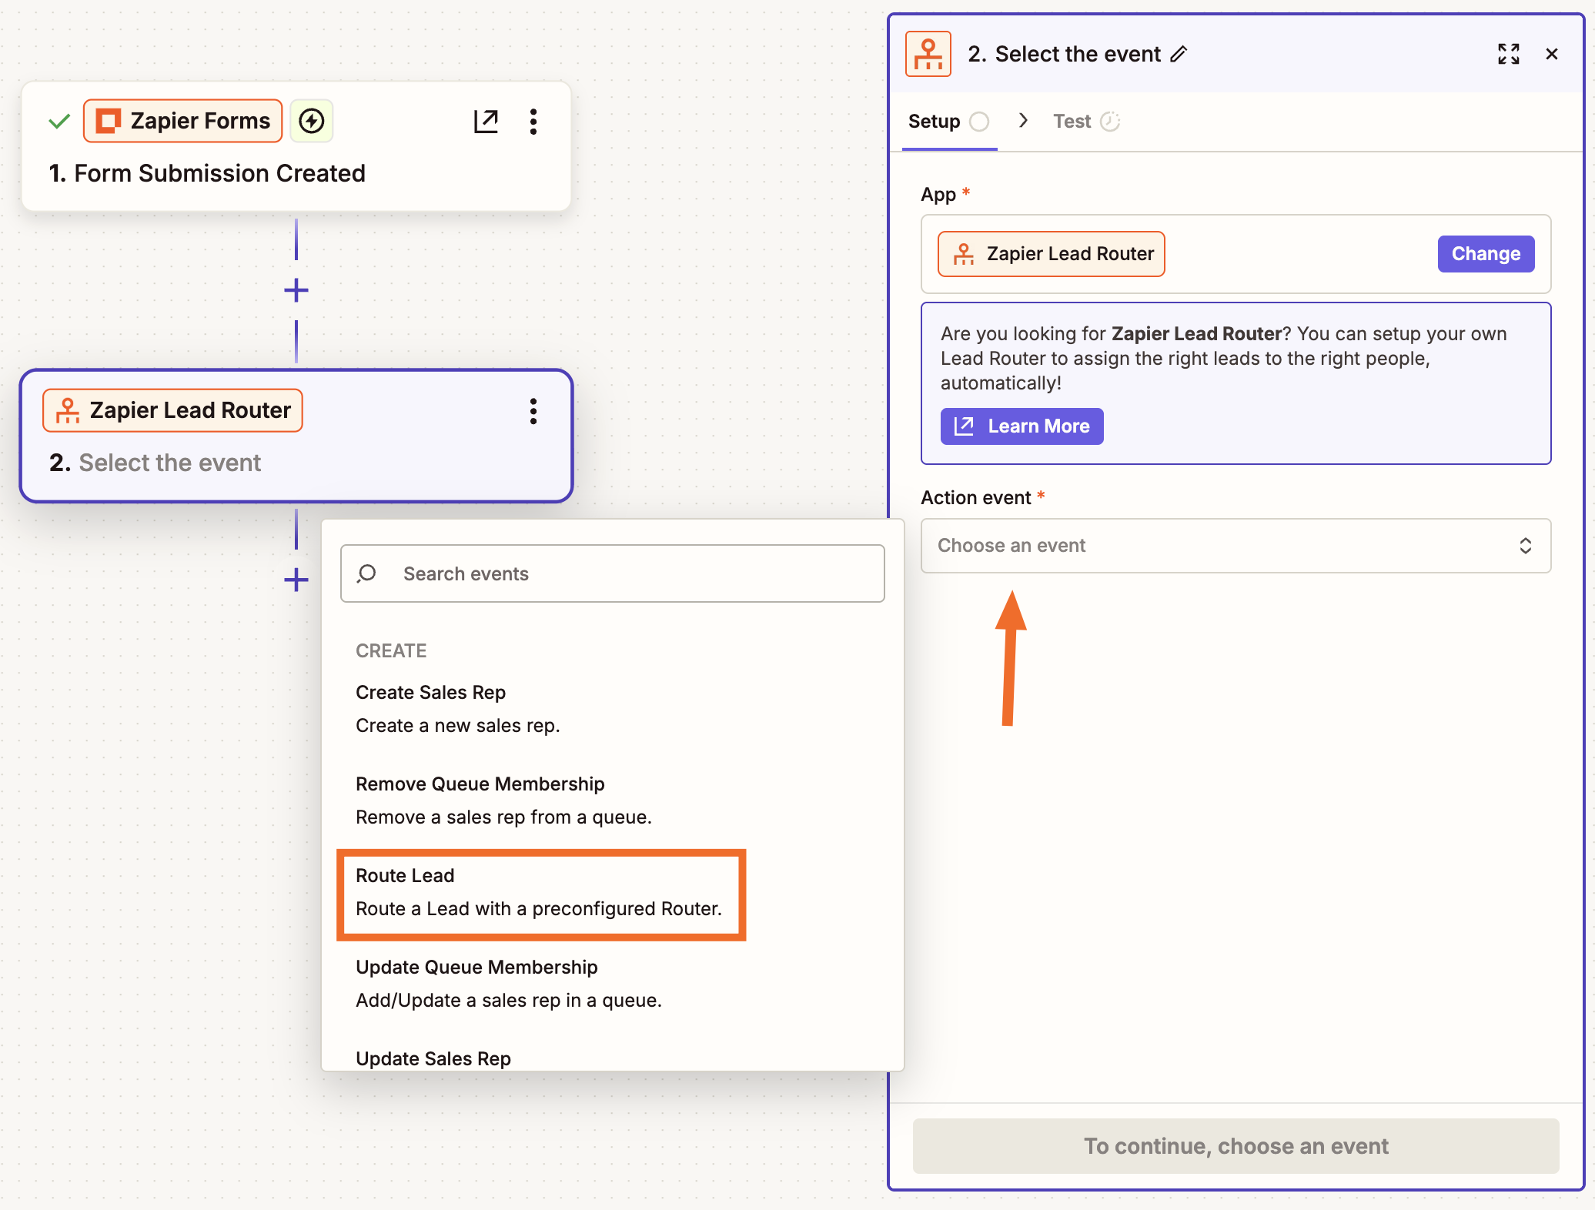Open the three-dot menu on Lead Router step
The height and width of the screenshot is (1210, 1595).
(x=533, y=411)
